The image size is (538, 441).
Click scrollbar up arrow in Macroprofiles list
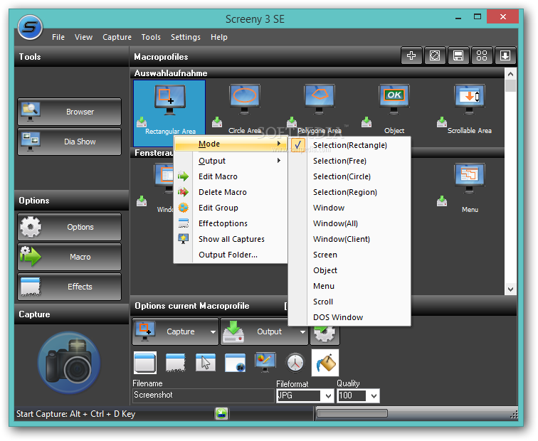[510, 74]
